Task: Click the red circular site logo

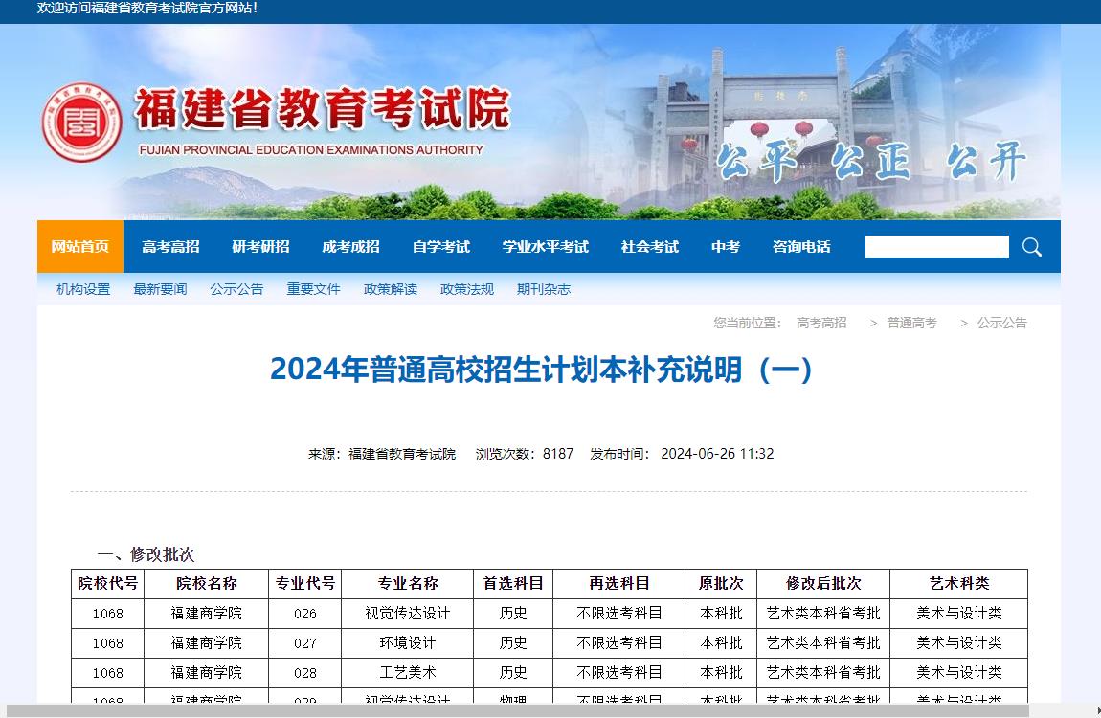Action: coord(81,122)
